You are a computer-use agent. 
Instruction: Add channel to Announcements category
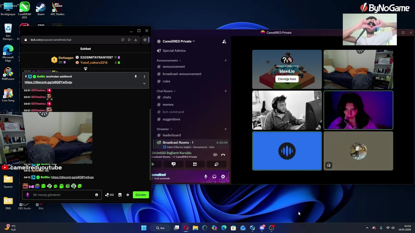pos(226,61)
